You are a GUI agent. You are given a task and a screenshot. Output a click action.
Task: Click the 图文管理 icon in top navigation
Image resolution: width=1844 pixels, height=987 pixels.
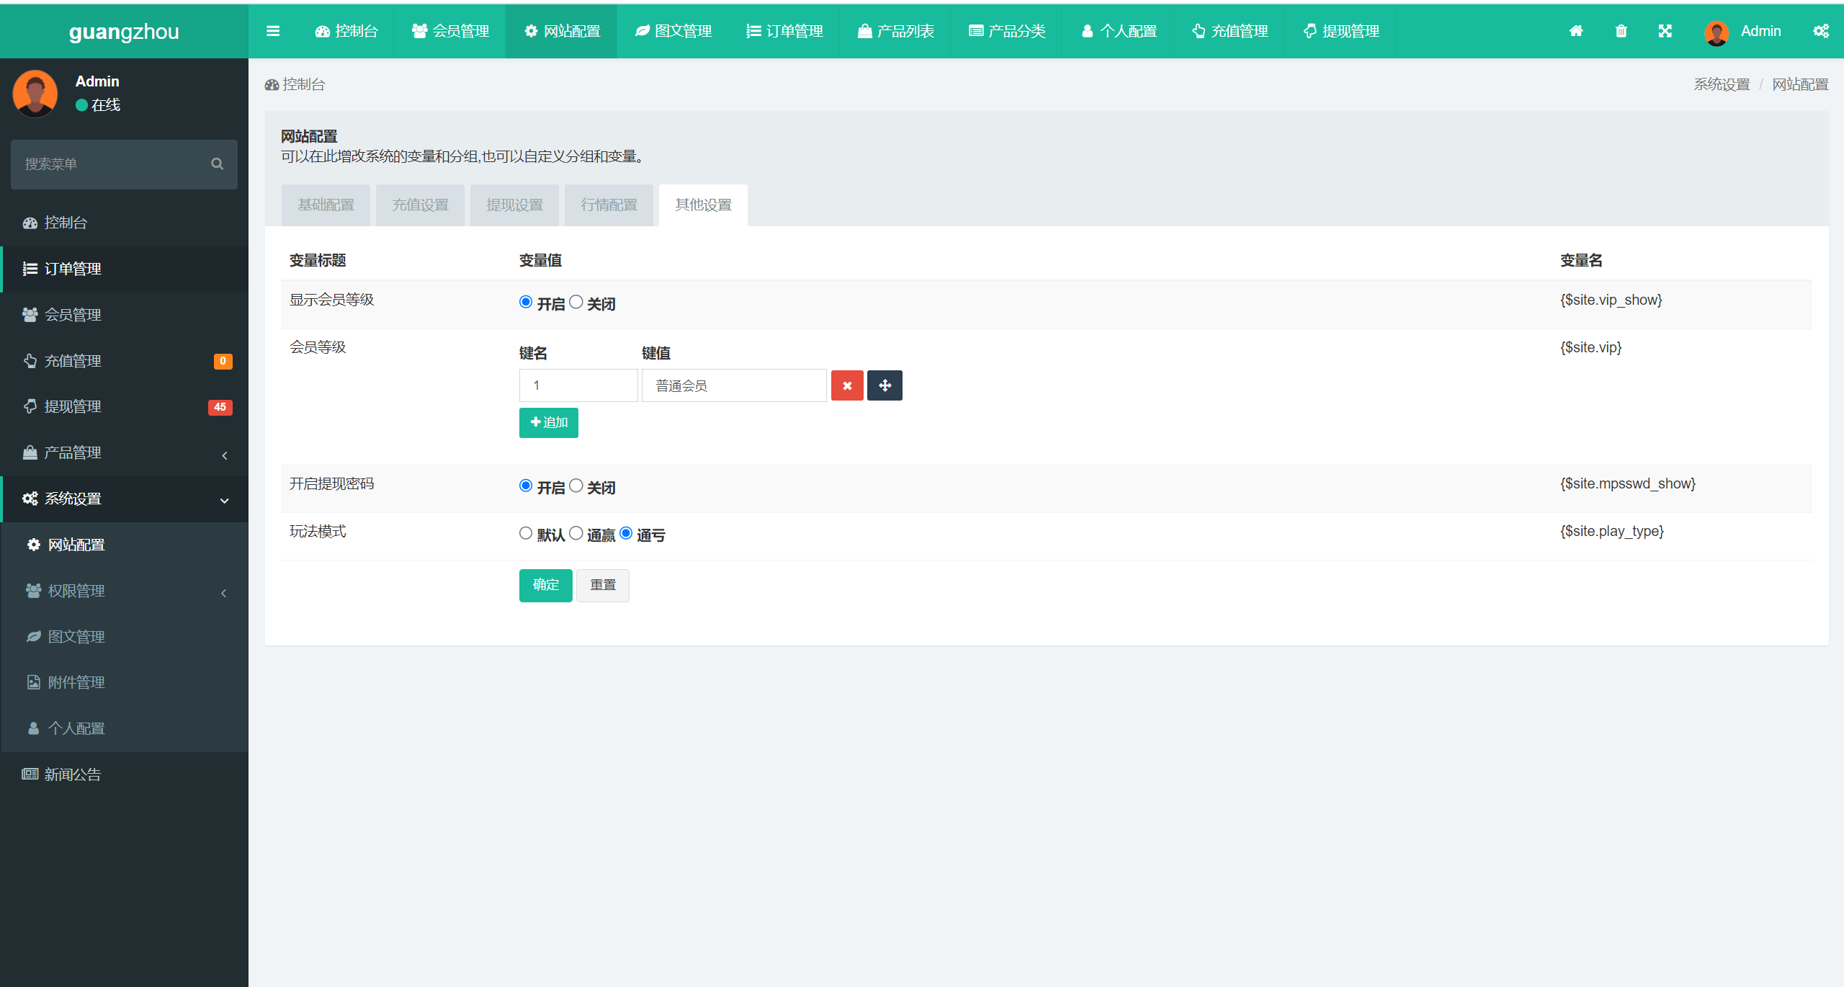point(642,30)
